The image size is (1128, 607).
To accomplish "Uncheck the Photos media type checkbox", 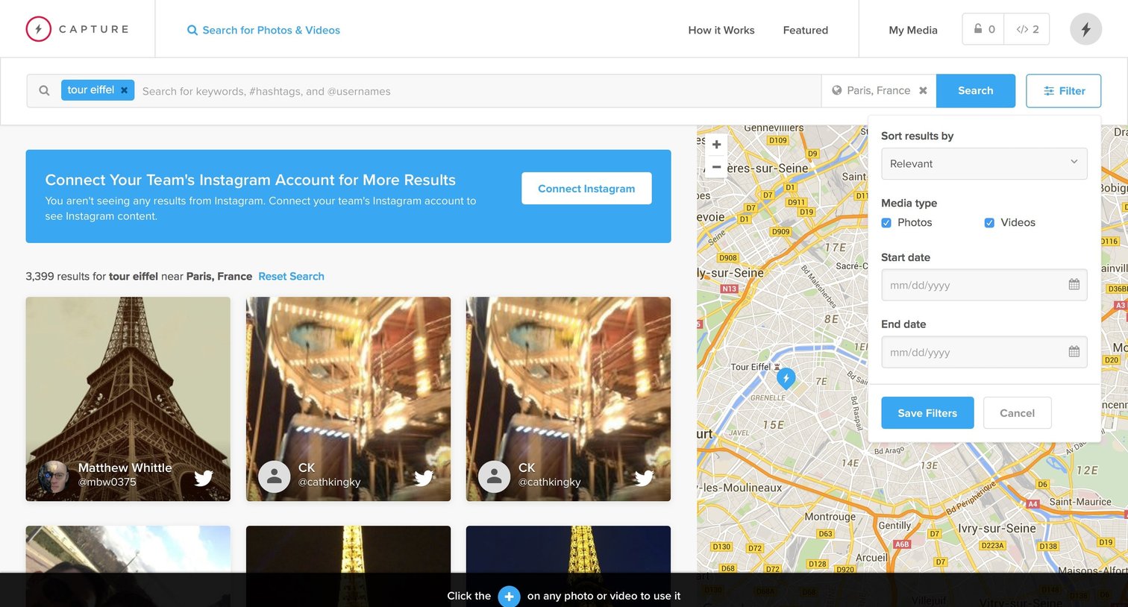I will coord(886,222).
